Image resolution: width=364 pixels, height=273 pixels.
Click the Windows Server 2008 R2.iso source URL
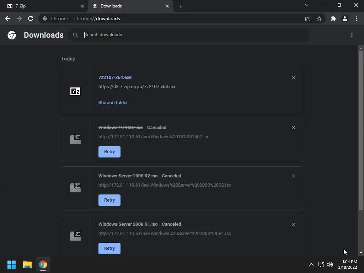pos(165,185)
